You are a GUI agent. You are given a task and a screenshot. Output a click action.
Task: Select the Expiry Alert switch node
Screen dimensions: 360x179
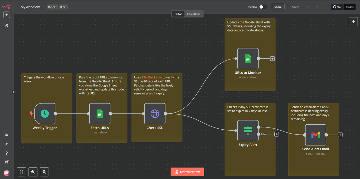pos(248,130)
